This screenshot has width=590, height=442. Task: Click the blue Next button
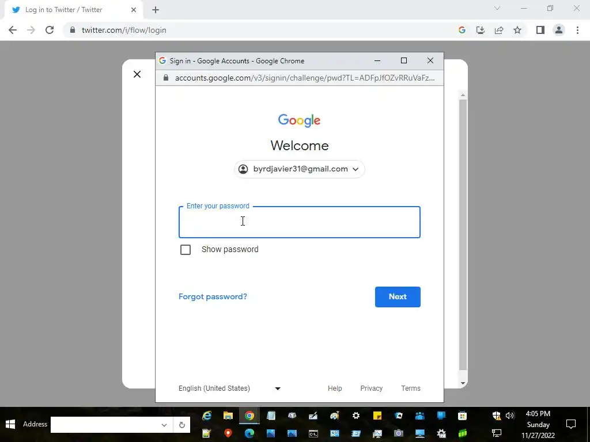(x=398, y=297)
